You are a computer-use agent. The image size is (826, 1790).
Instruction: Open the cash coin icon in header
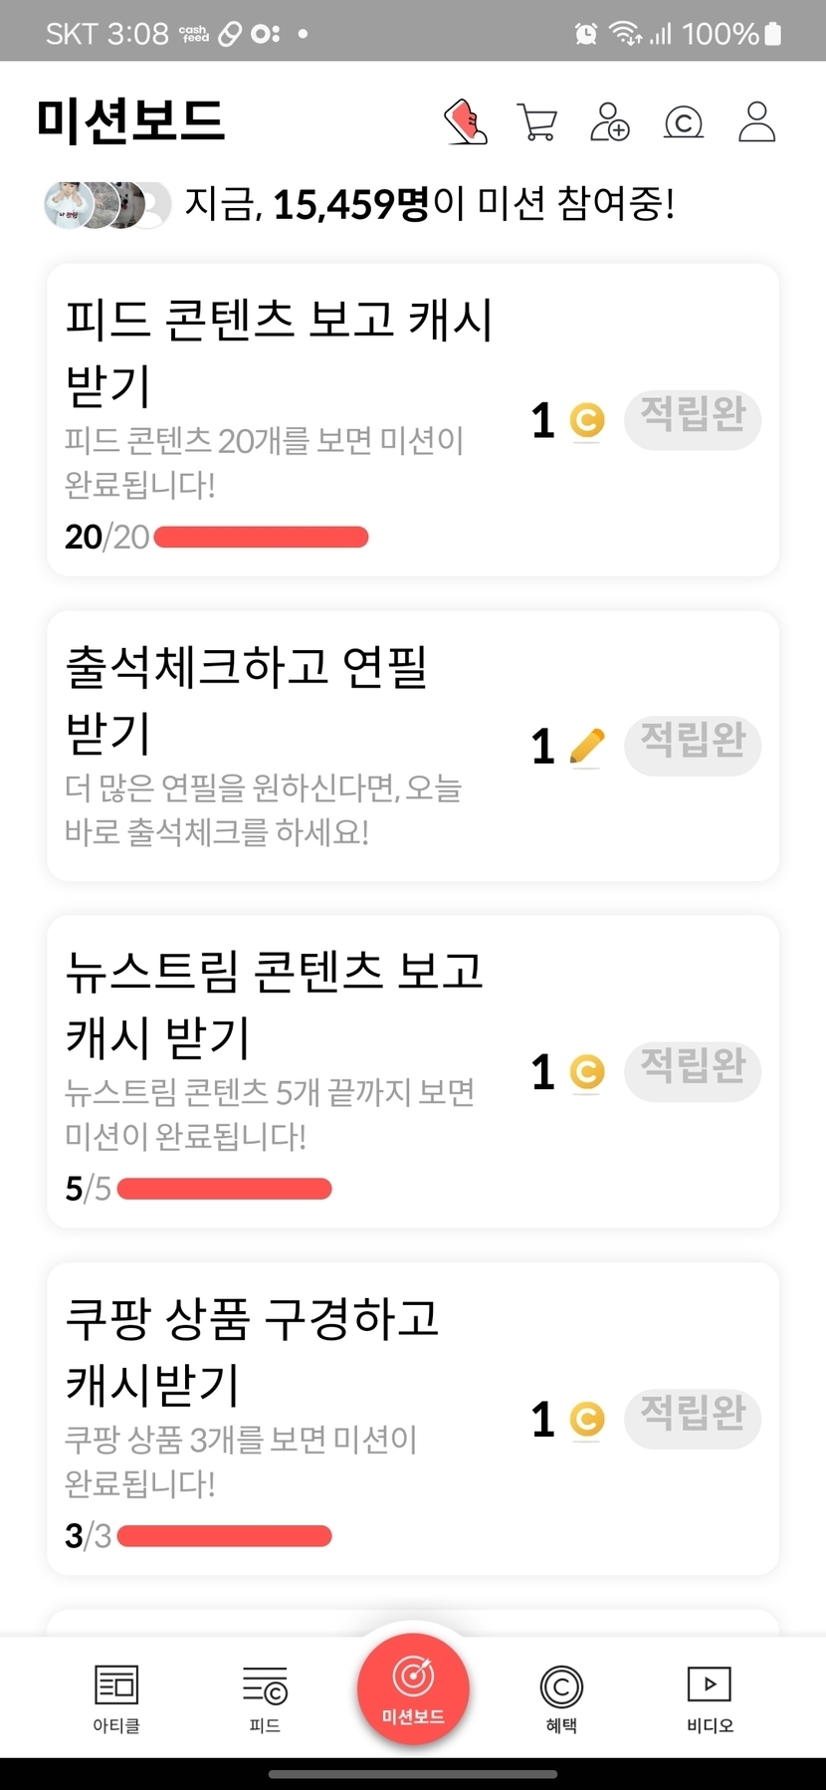(683, 123)
